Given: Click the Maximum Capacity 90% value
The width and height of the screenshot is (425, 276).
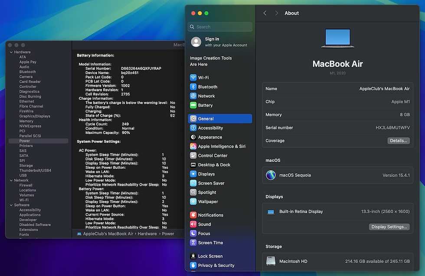Looking at the screenshot, I should point(126,133).
